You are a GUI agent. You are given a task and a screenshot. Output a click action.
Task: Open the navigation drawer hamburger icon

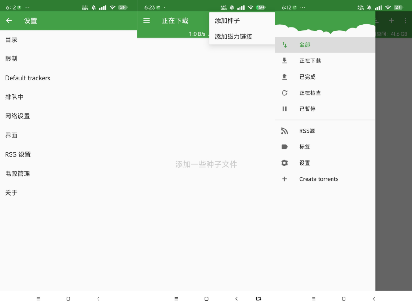click(147, 20)
